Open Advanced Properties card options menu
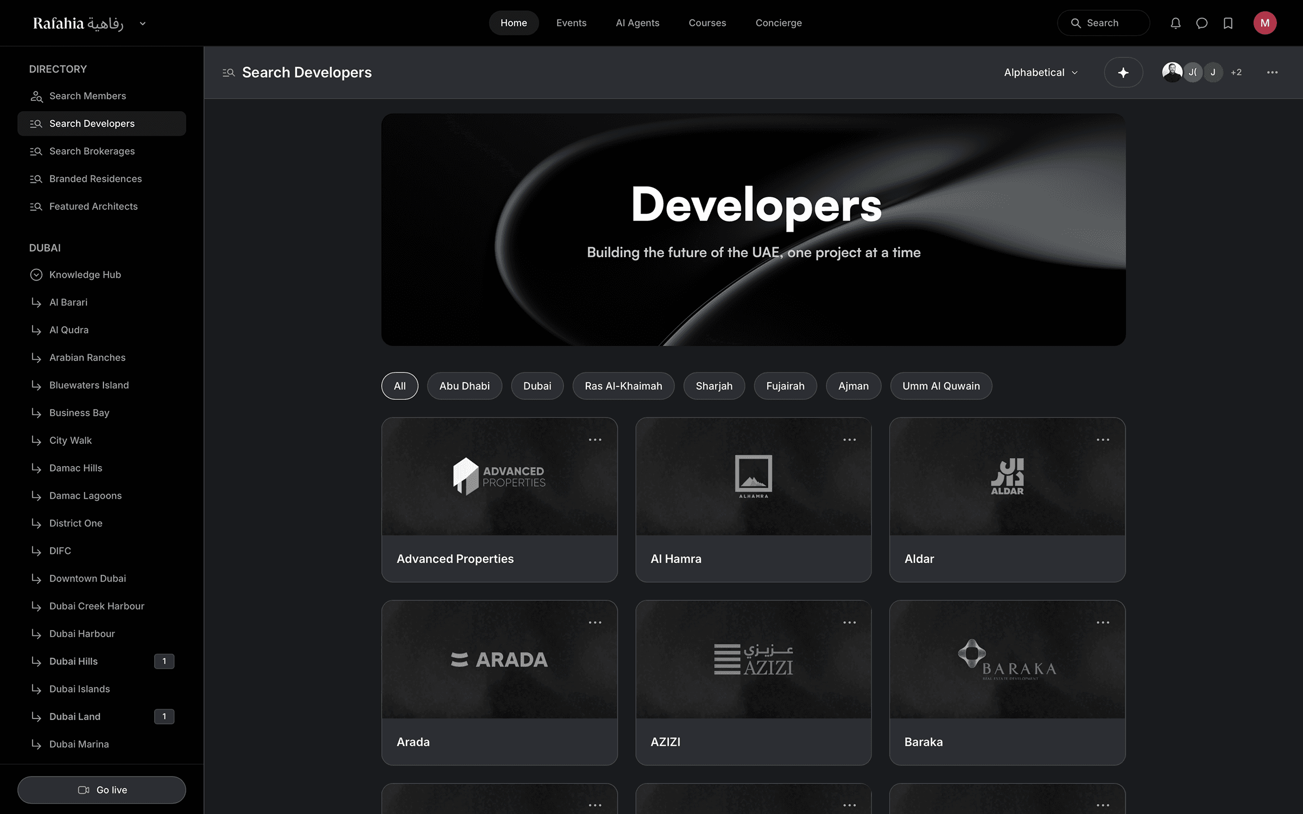This screenshot has width=1303, height=814. 595,440
